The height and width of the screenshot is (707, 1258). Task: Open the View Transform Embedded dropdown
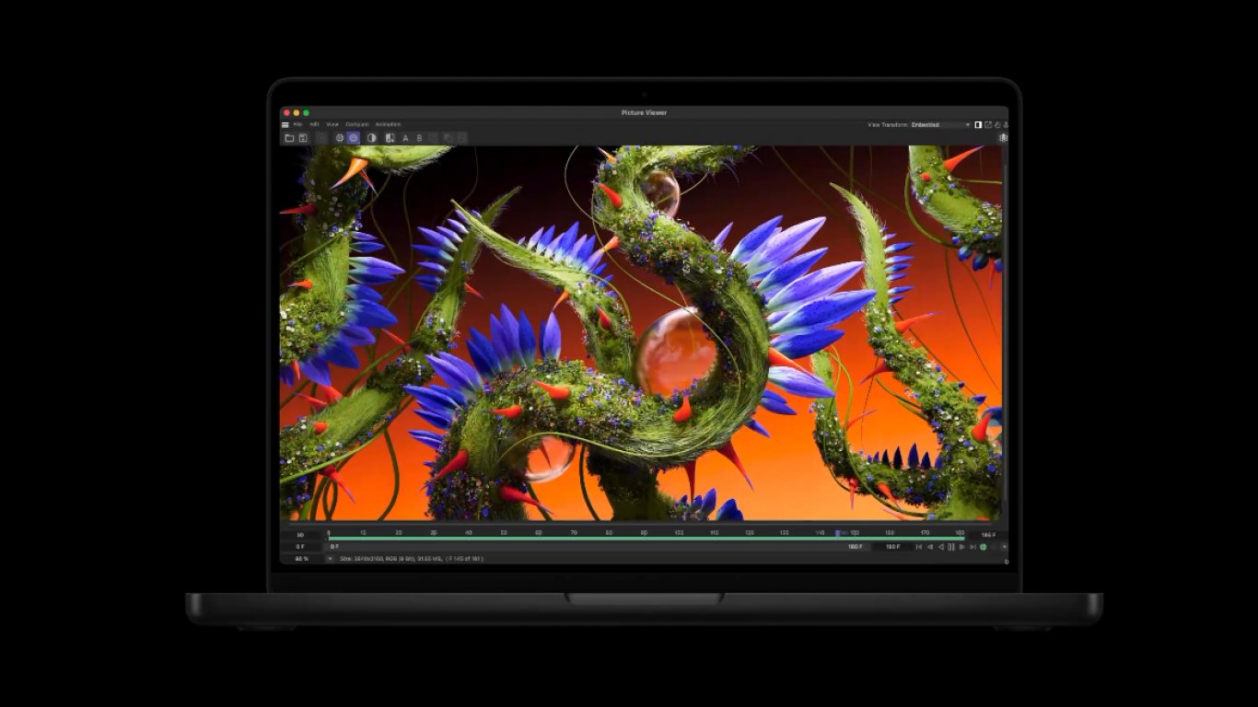coord(941,124)
